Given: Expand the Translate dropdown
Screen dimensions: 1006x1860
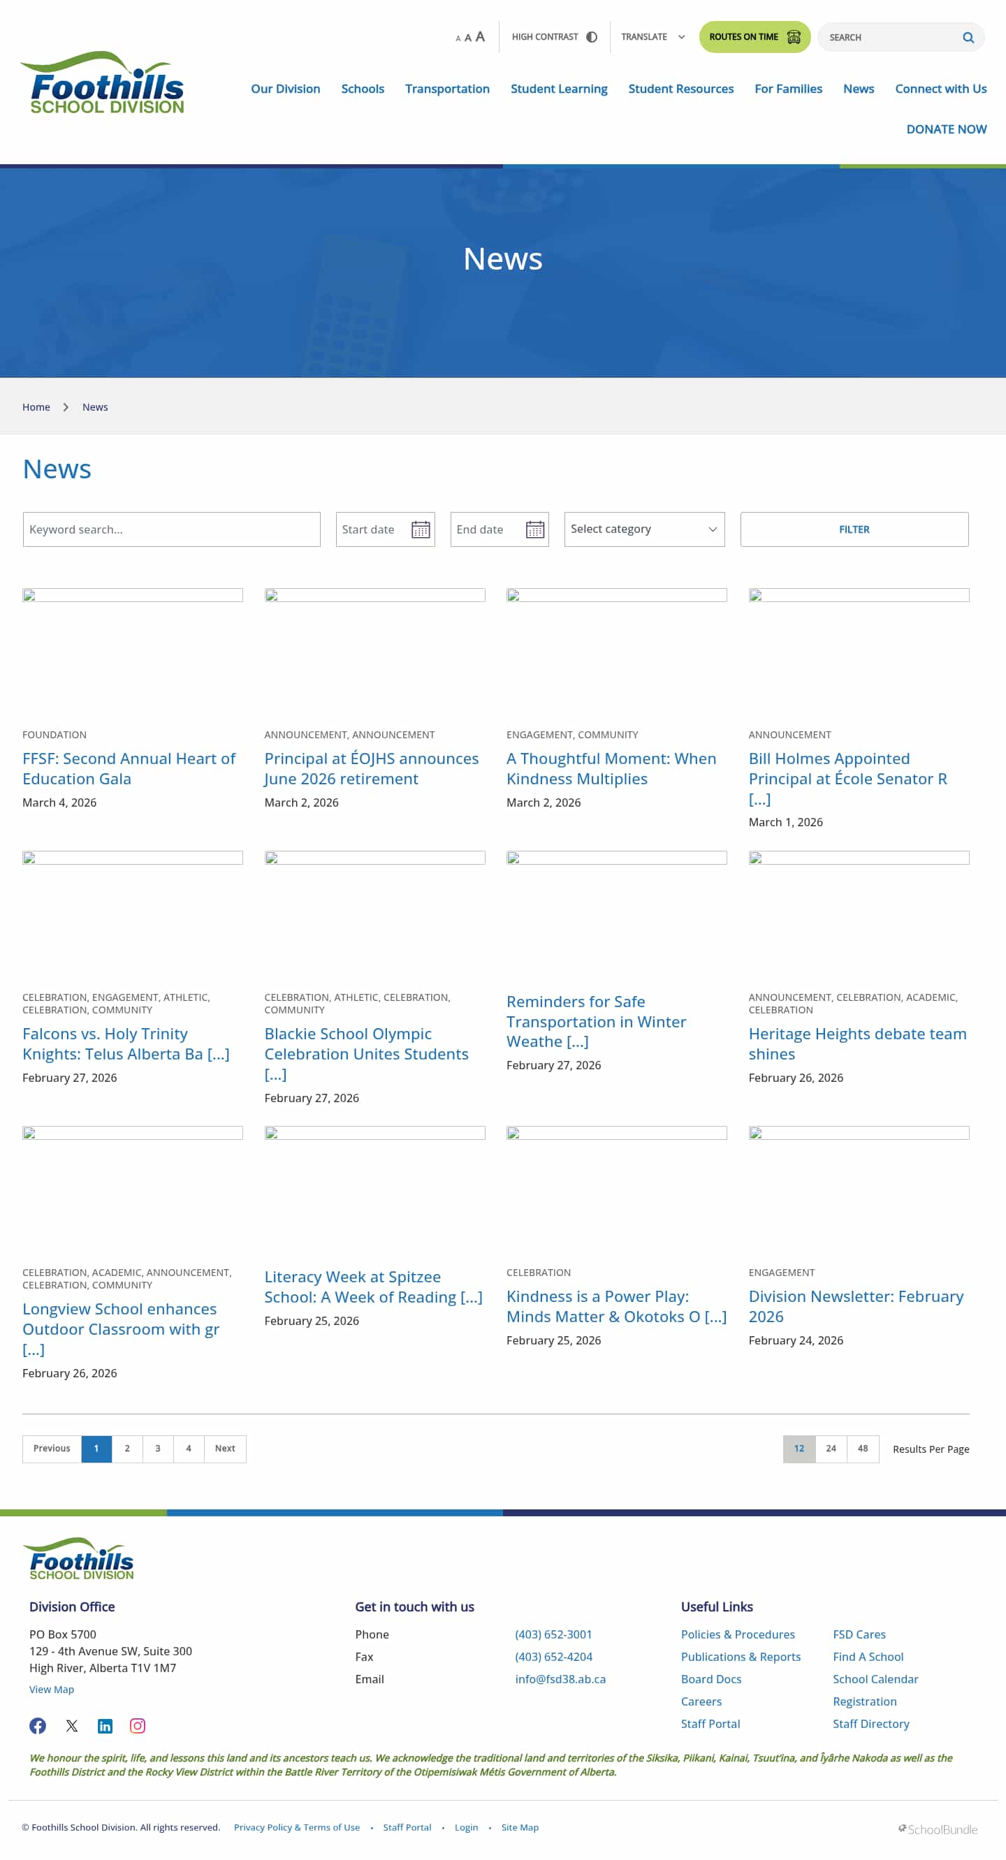Looking at the screenshot, I should pyautogui.click(x=652, y=37).
